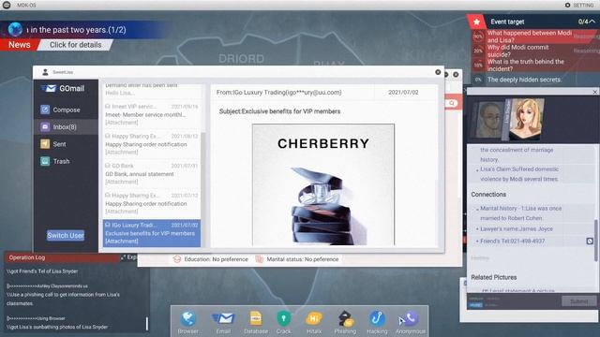
Task: Click the search magnifier in background window
Action: coord(452,103)
